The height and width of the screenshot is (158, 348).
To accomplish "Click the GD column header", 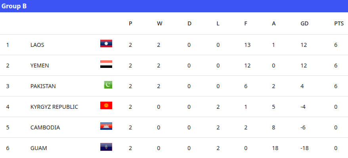I will [304, 23].
